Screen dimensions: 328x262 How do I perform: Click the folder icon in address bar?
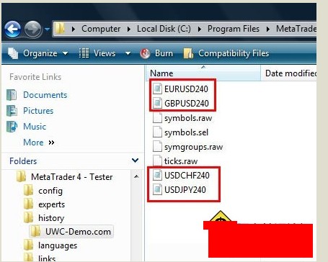(x=60, y=29)
